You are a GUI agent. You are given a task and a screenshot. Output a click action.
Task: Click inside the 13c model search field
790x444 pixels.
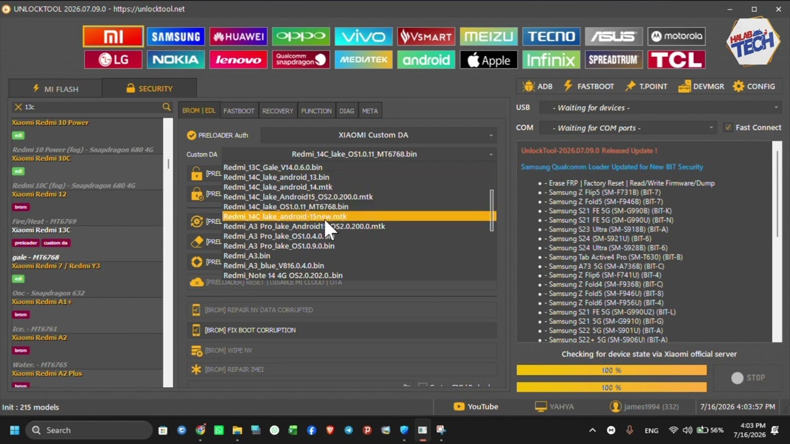click(91, 107)
